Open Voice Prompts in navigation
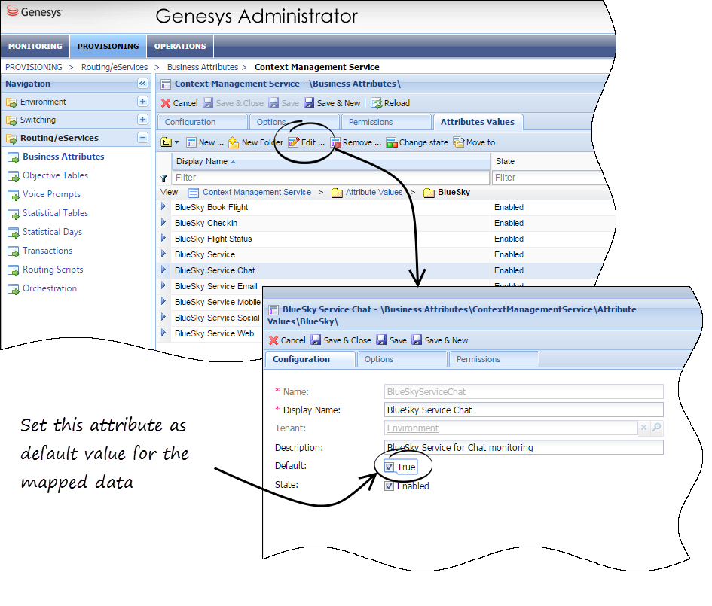This screenshot has height=606, width=712. pyautogui.click(x=52, y=194)
